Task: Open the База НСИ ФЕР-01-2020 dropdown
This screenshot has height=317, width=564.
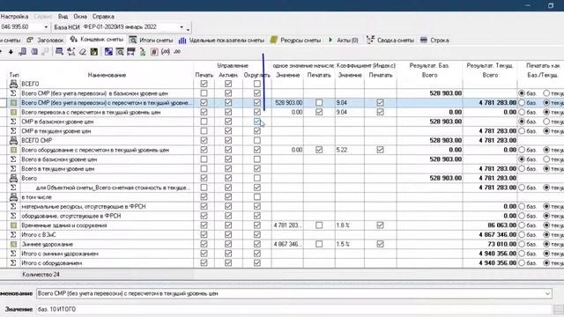Action: [182, 27]
